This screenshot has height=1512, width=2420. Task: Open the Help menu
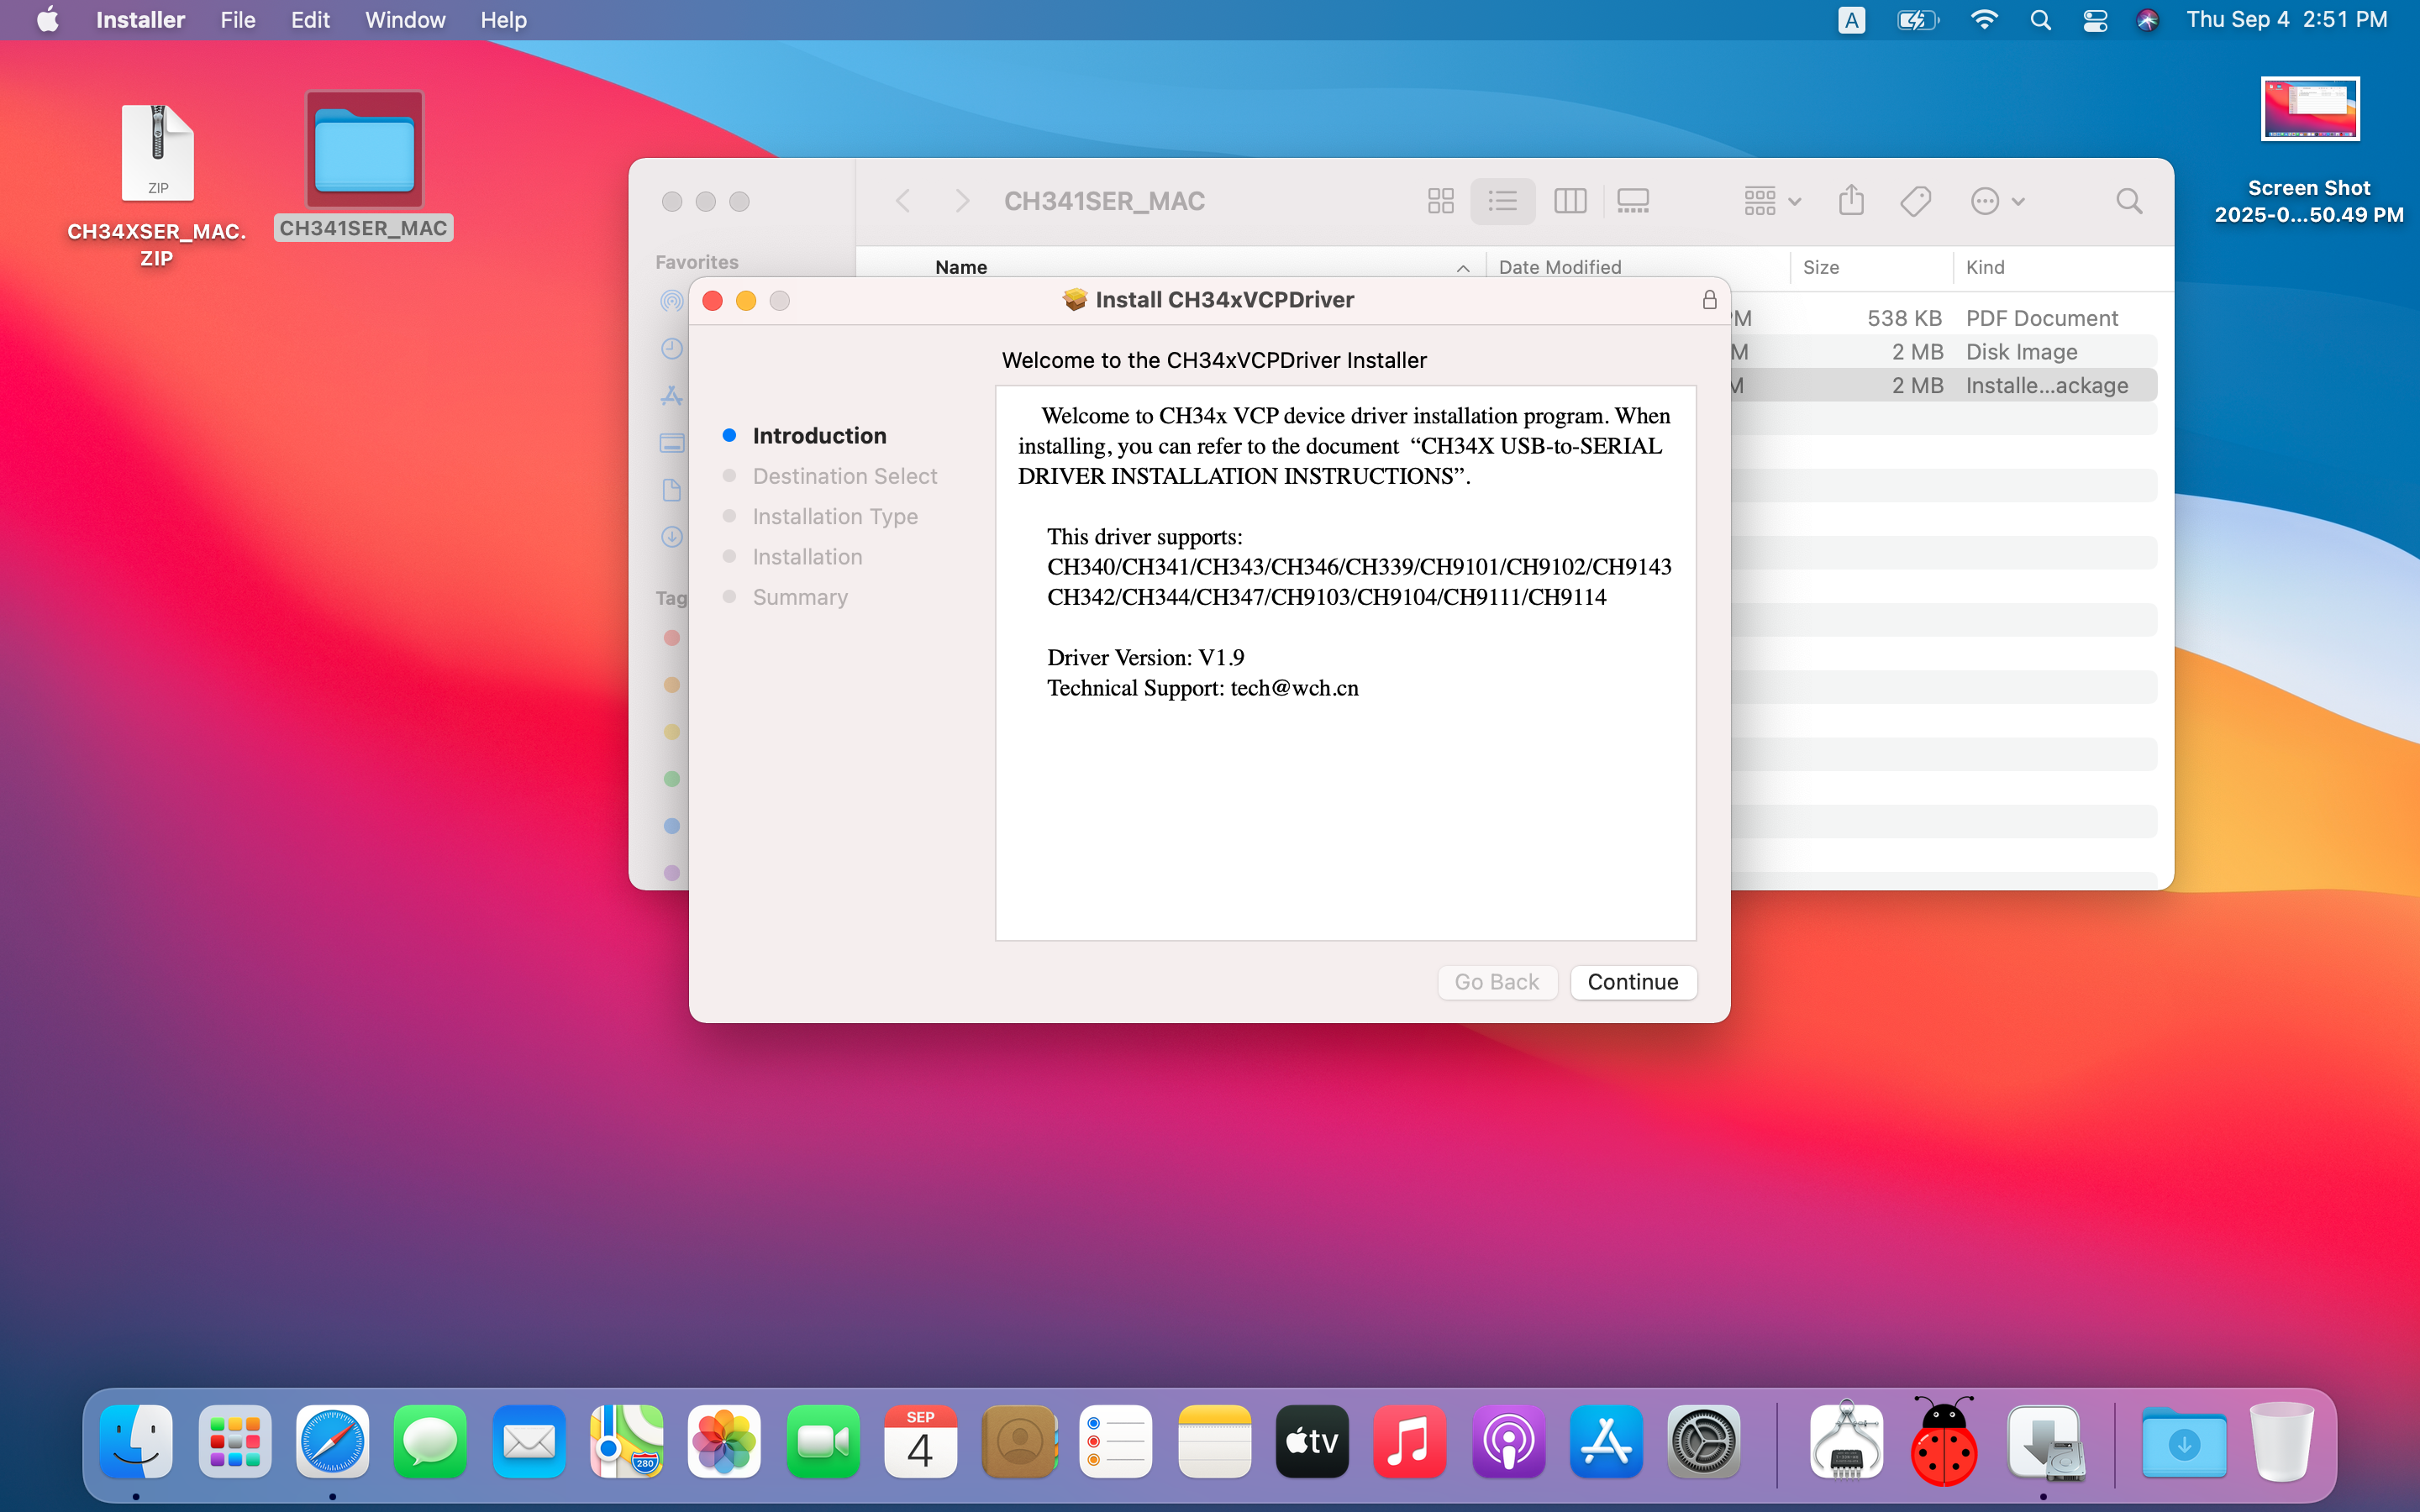coord(503,20)
